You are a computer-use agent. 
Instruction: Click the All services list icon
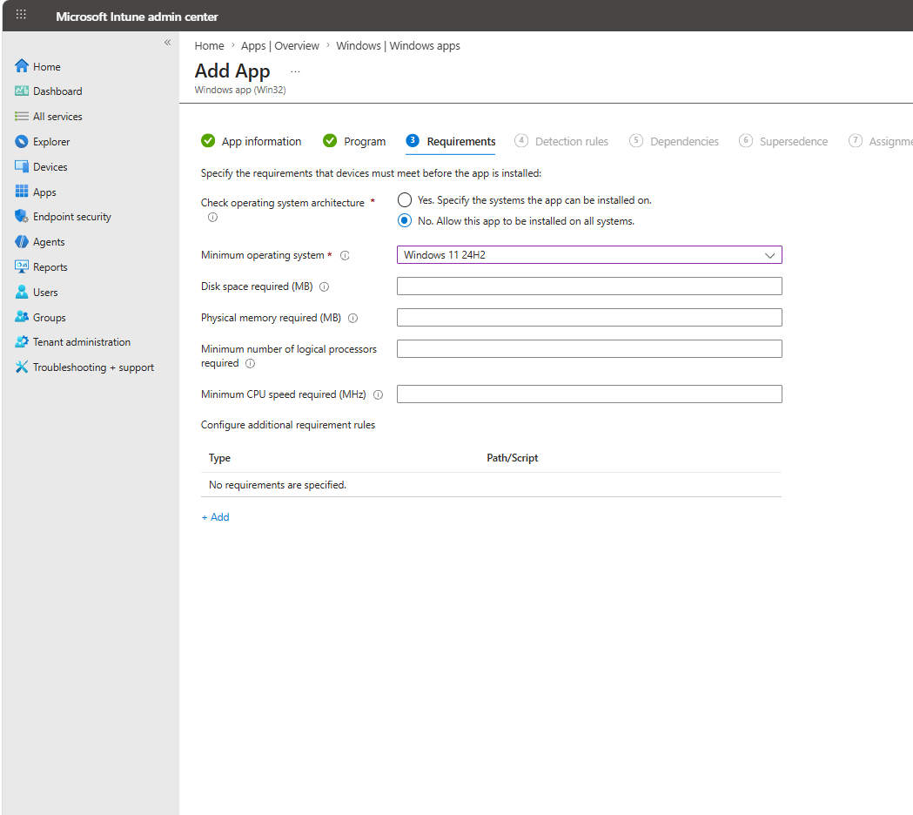coord(22,116)
